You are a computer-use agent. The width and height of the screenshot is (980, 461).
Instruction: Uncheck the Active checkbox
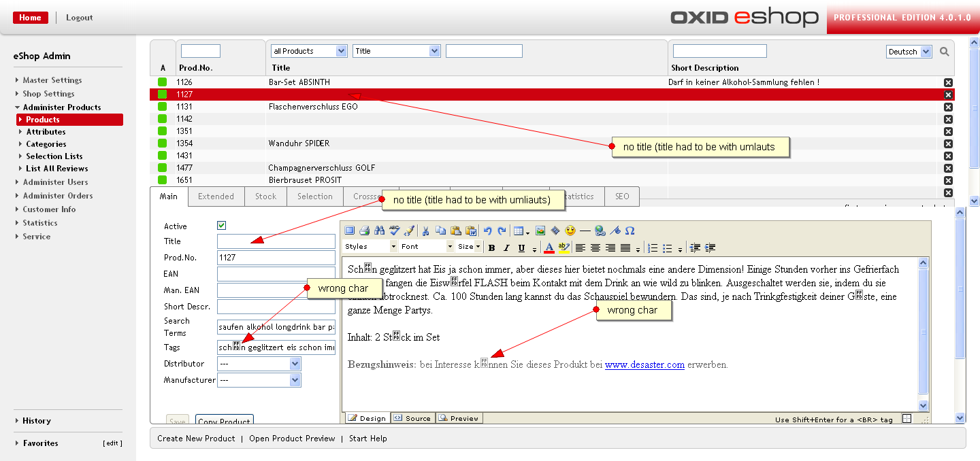point(222,226)
